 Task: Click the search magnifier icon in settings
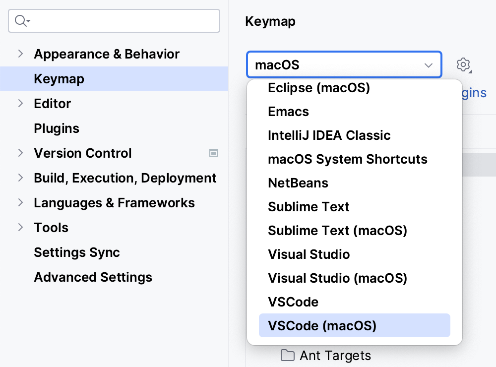pos(22,21)
